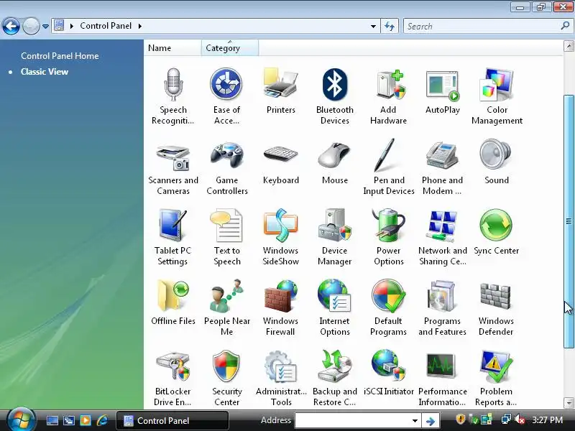575x431 pixels.
Task: Open Ease of Access Center
Action: (226, 96)
